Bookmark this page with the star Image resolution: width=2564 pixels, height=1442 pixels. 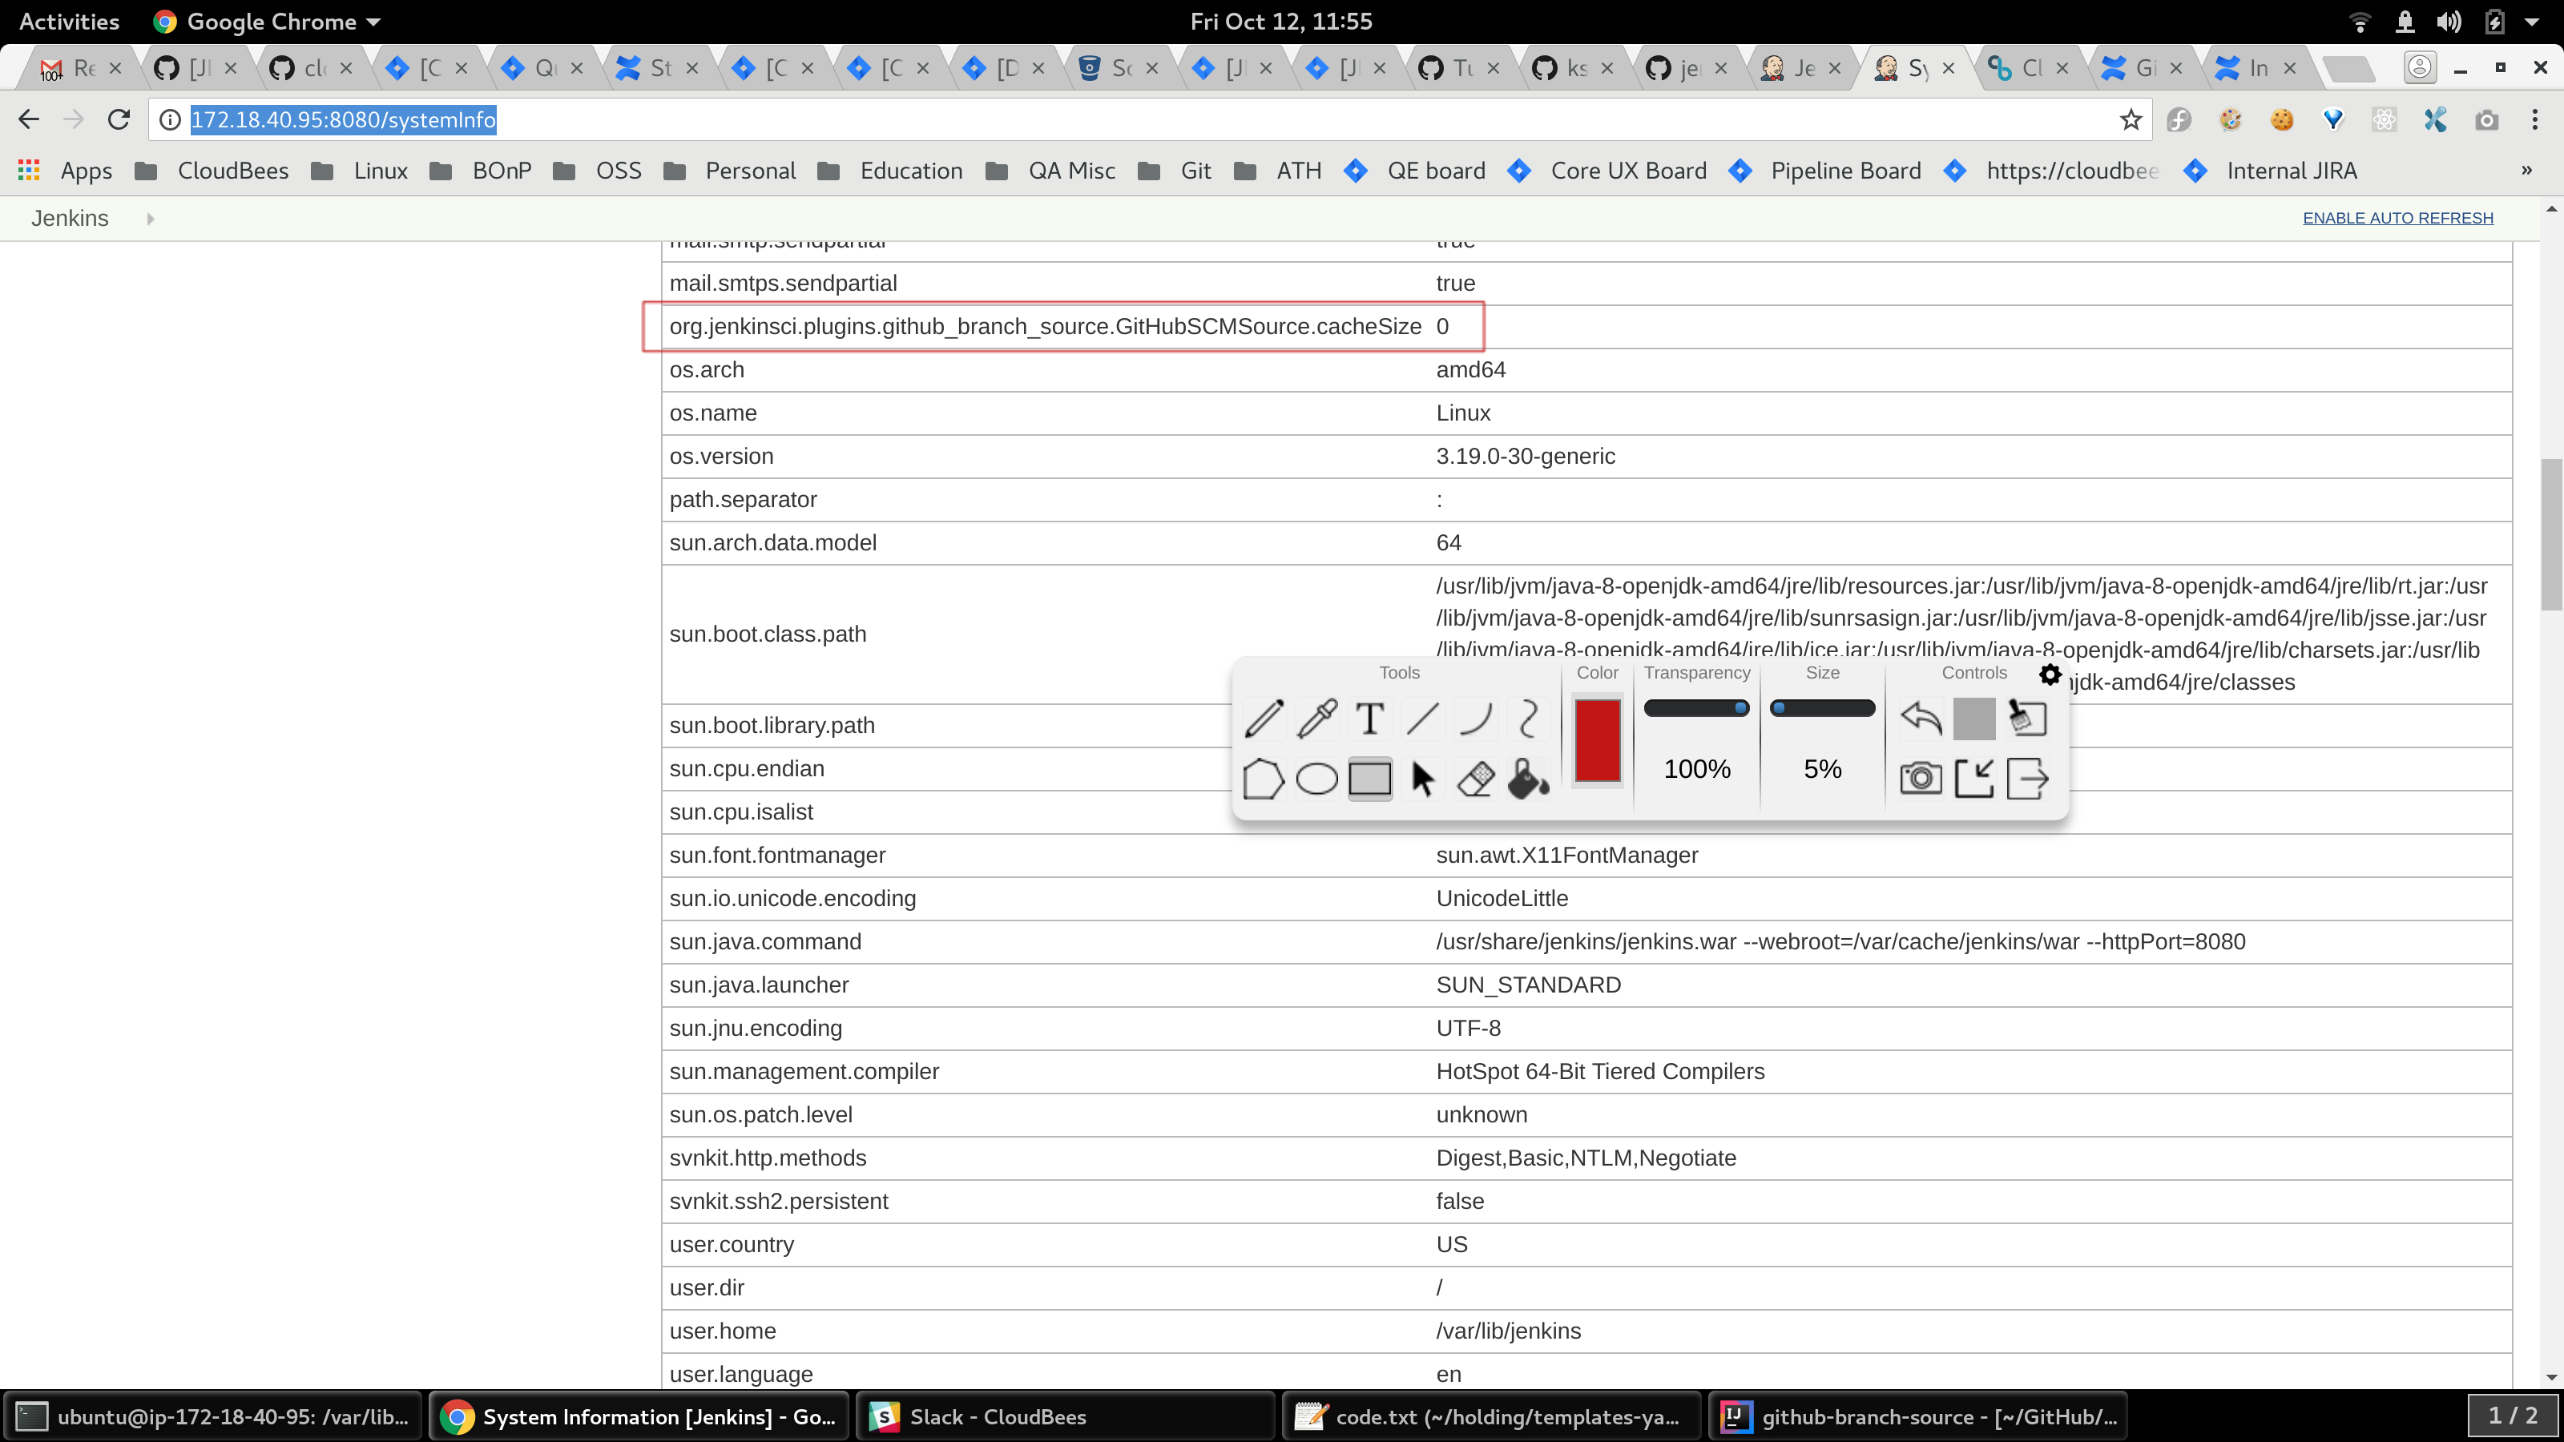(x=2130, y=119)
